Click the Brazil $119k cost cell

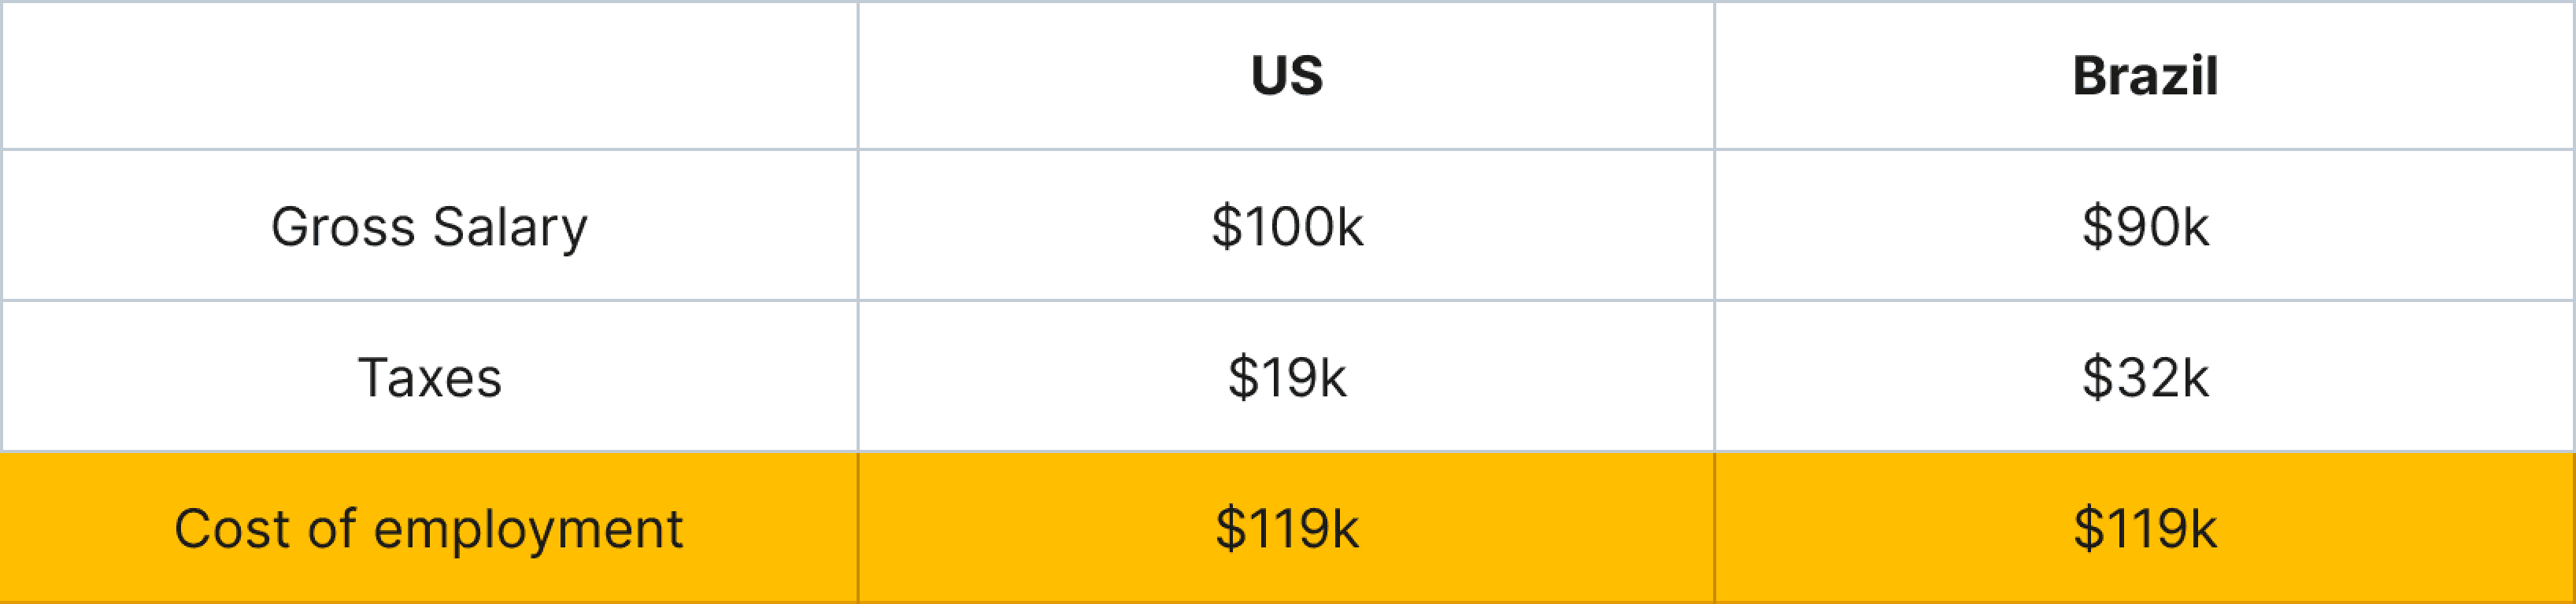point(2144,528)
